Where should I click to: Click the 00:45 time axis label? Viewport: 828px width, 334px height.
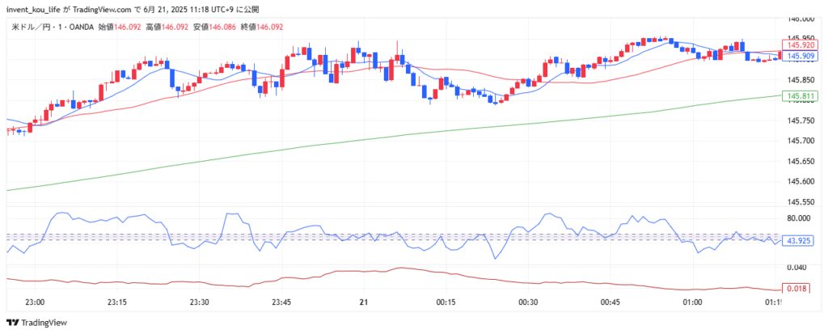click(x=610, y=302)
